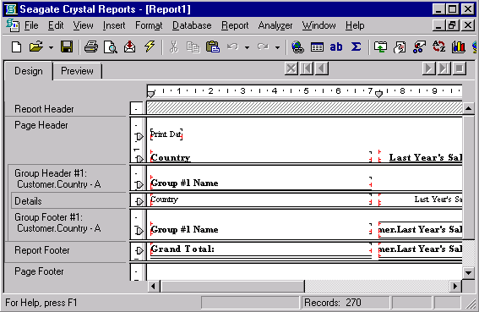Image resolution: width=479 pixels, height=312 pixels.
Task: Switch to the Design tab
Action: click(x=29, y=71)
